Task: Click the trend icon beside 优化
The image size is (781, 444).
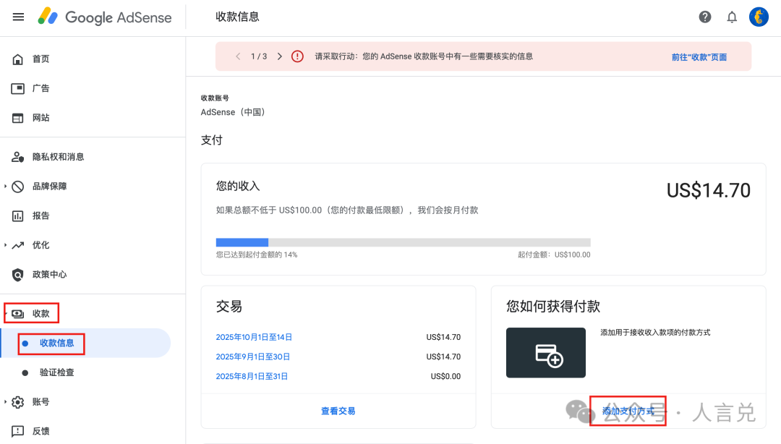Action: (x=18, y=245)
